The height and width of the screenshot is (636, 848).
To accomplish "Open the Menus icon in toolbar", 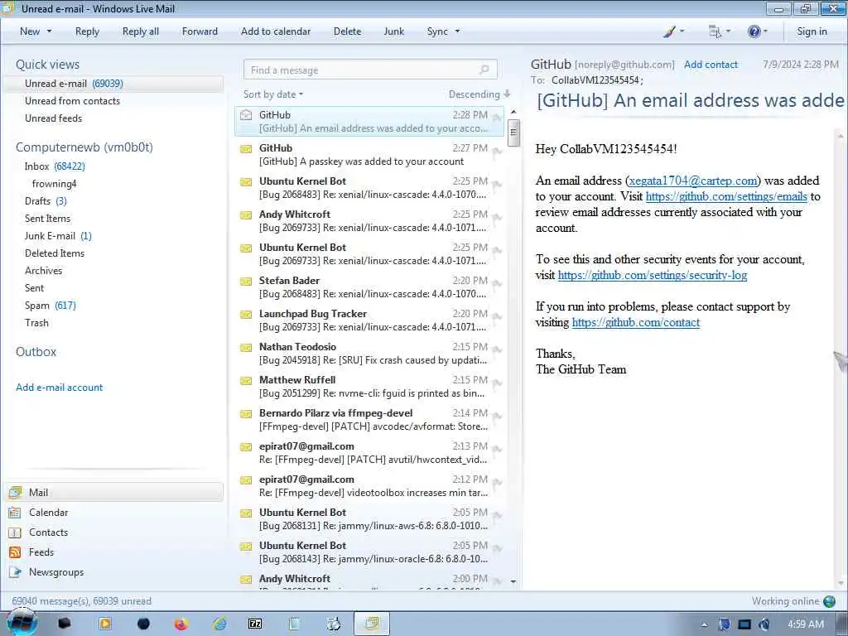I will click(x=715, y=31).
